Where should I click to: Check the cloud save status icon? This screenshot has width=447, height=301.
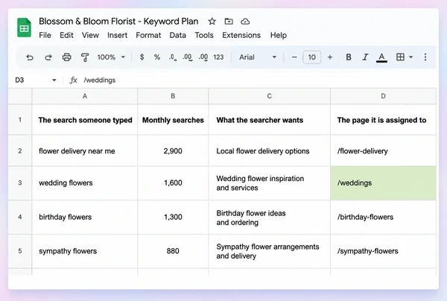(245, 22)
